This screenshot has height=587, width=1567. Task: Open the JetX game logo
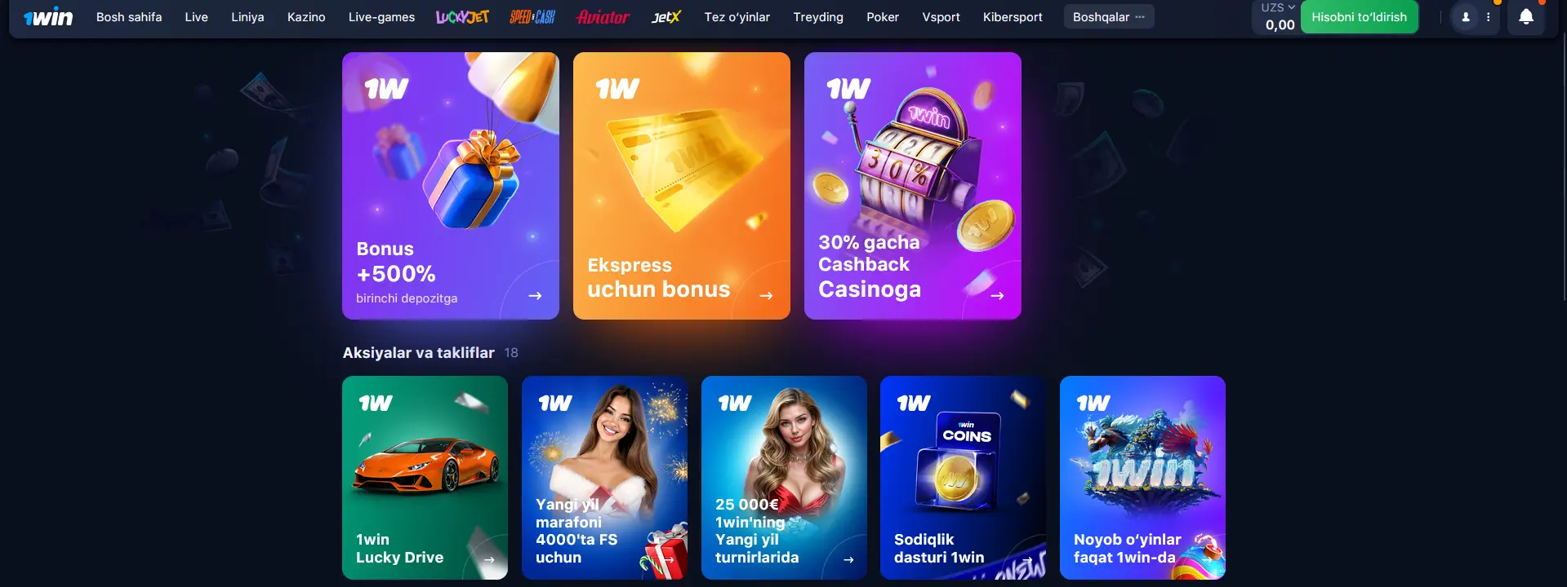click(x=666, y=17)
